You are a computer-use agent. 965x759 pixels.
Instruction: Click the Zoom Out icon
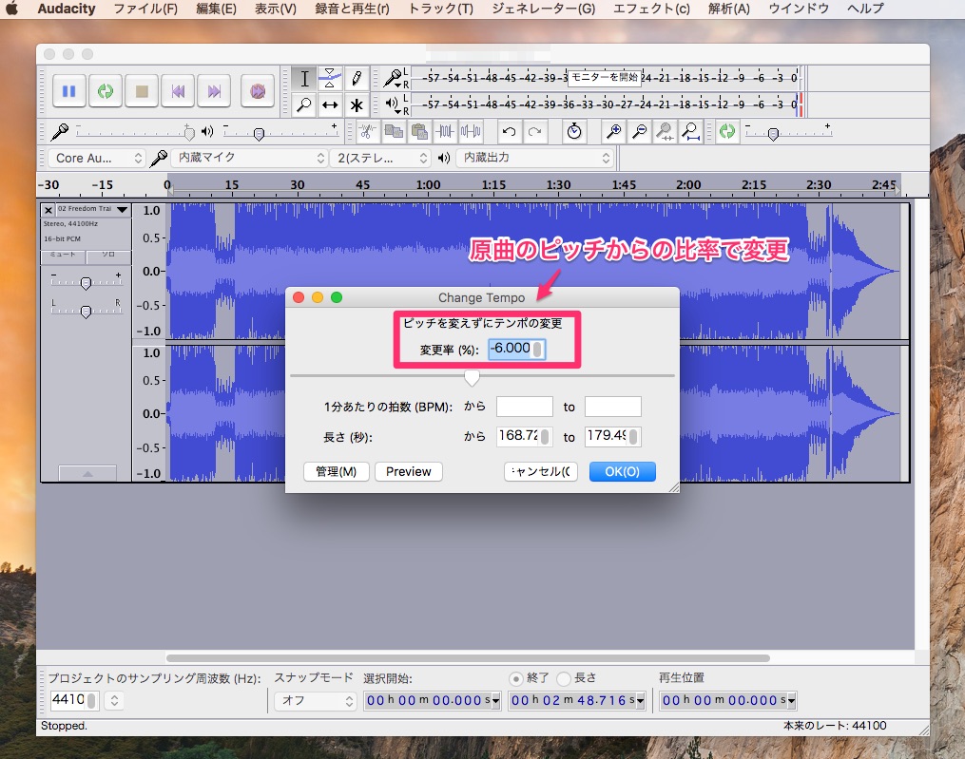[640, 132]
